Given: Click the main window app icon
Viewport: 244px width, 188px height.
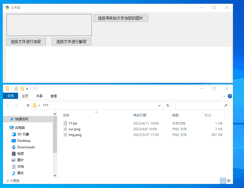Looking at the screenshot, I should 7,8.
